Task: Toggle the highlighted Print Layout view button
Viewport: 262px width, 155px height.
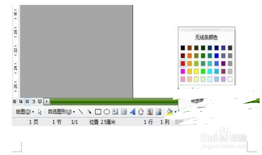Action: click(27, 101)
